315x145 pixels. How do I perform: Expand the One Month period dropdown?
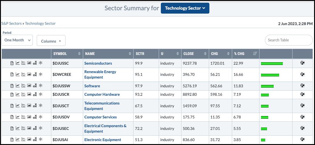[17, 40]
